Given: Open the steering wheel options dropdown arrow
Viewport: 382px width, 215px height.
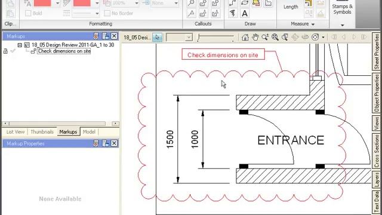Looking at the screenshot, I should click(324, 37).
